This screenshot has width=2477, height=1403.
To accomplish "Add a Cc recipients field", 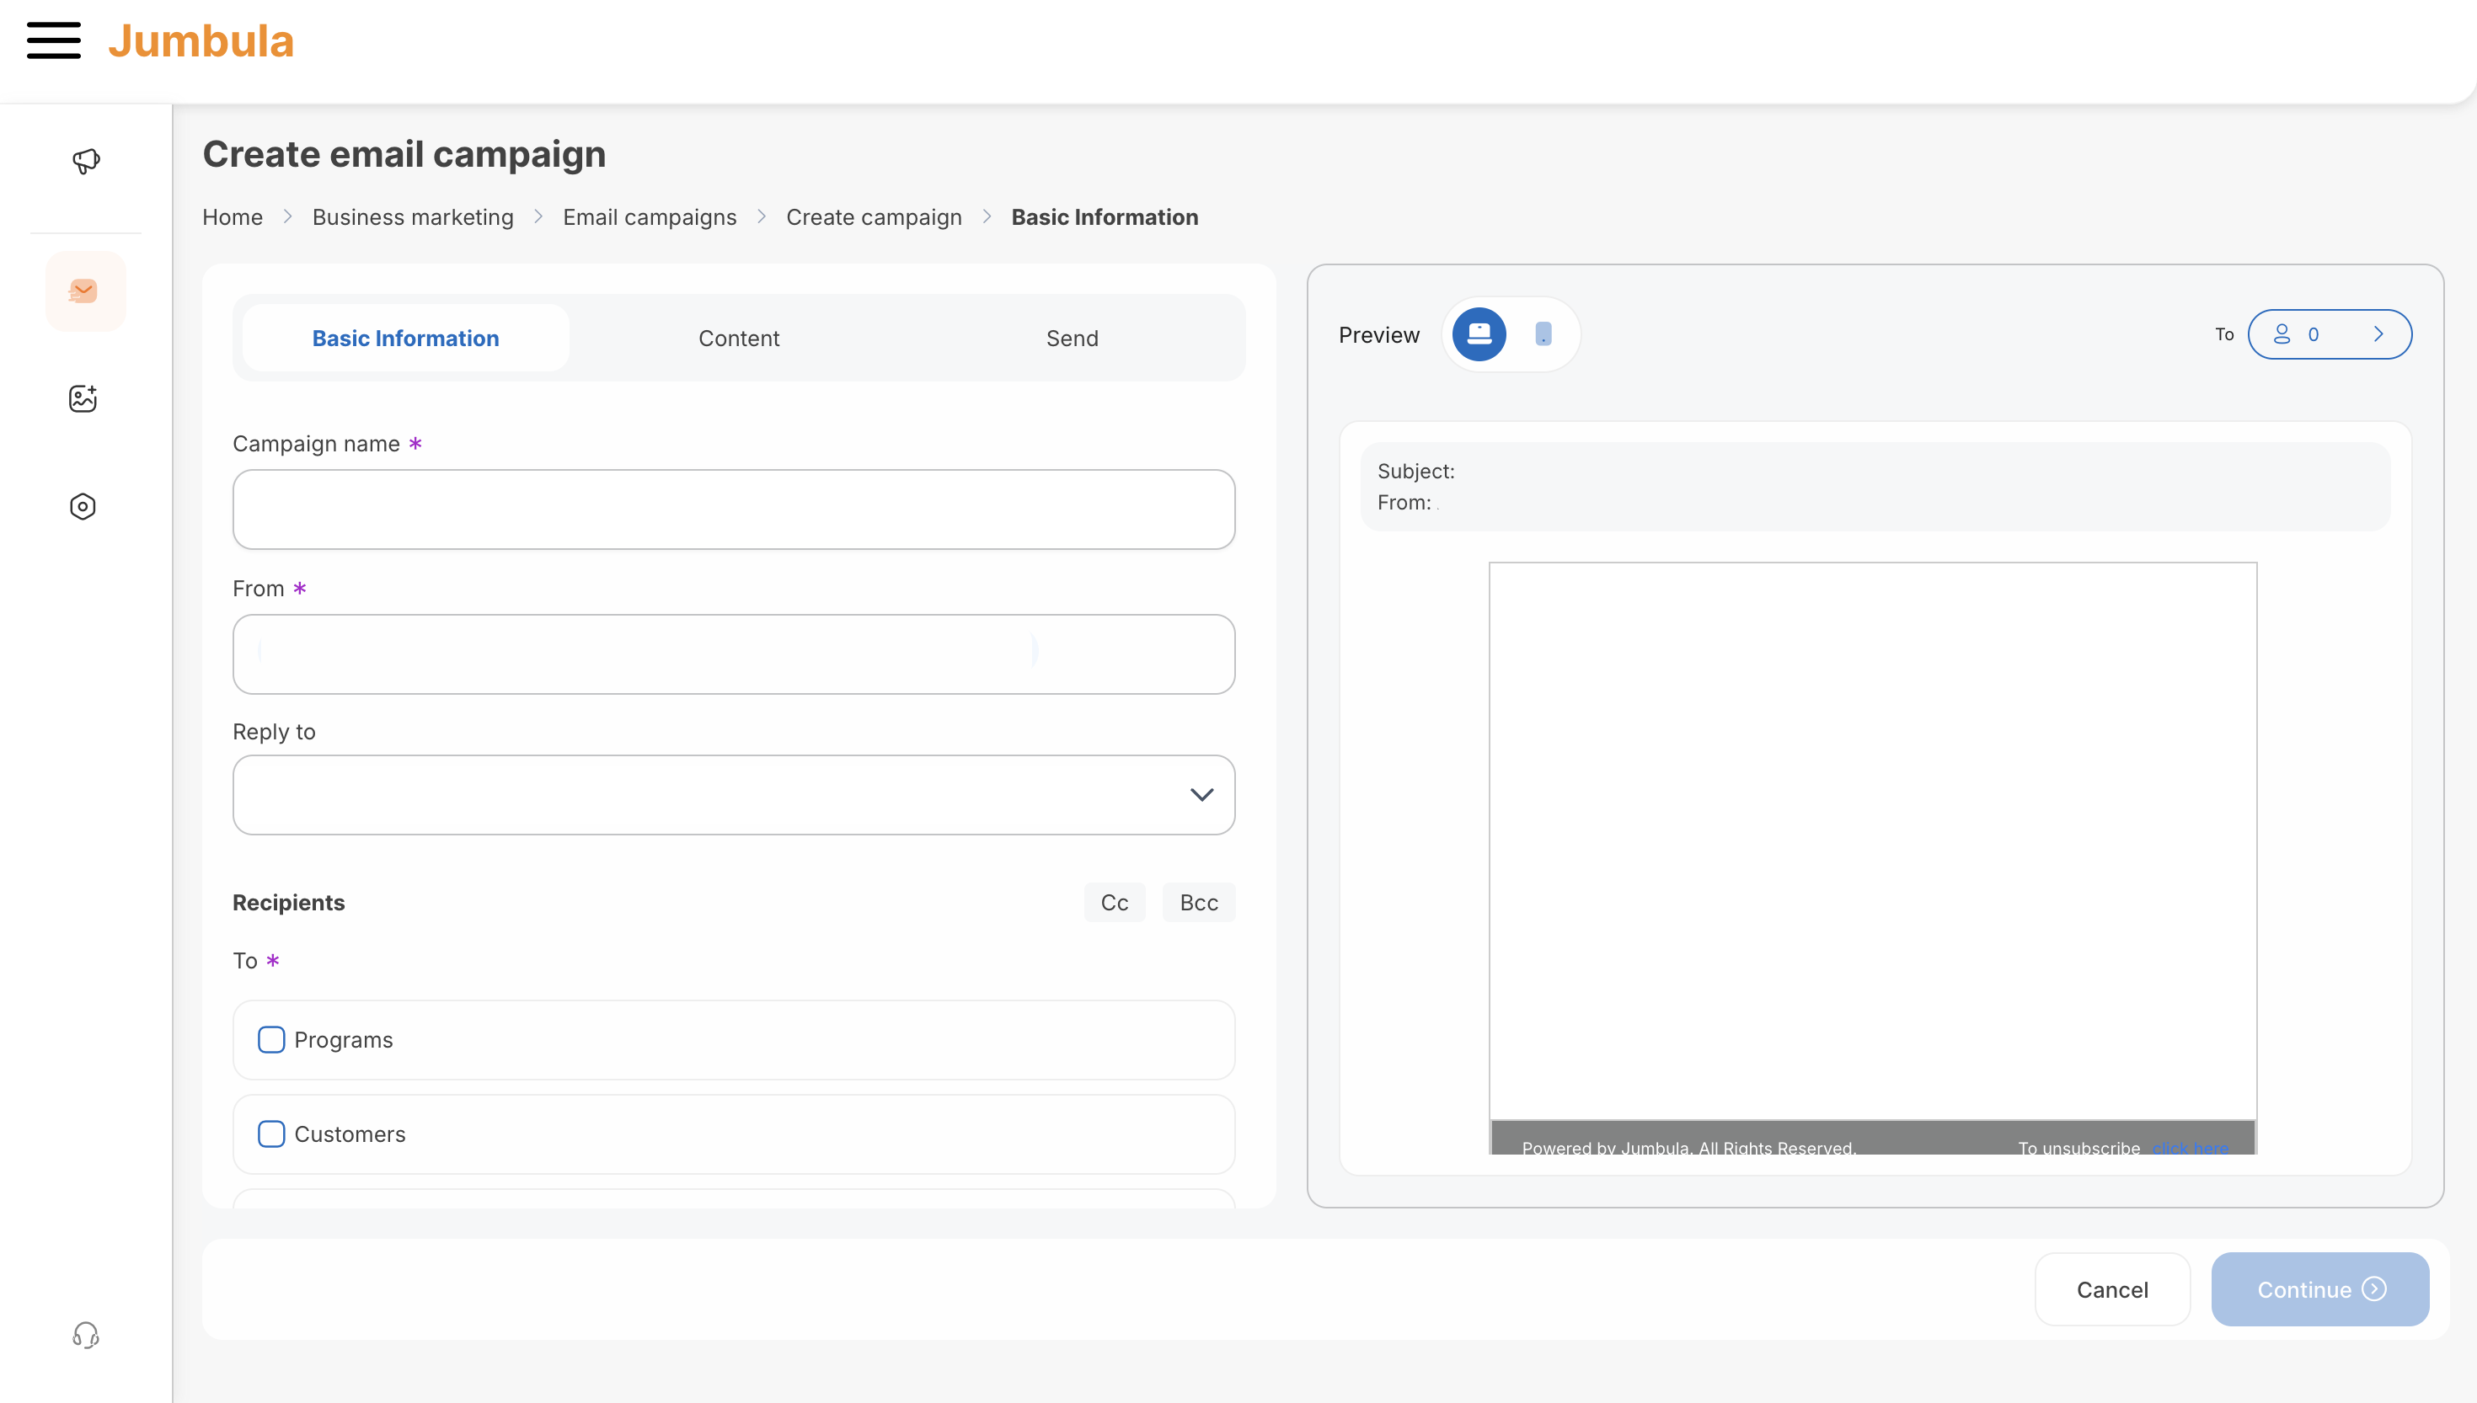I will click(1114, 903).
